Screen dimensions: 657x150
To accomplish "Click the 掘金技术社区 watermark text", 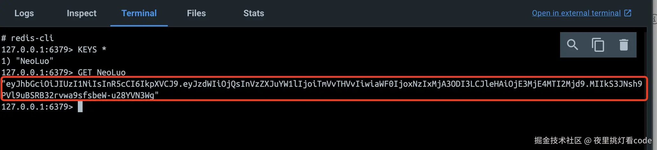I will (558, 140).
